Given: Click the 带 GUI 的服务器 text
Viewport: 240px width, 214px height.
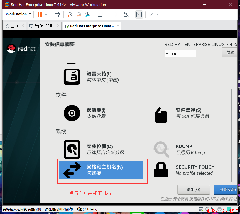Looking at the screenshot, I should pyautogui.click(x=192, y=116).
